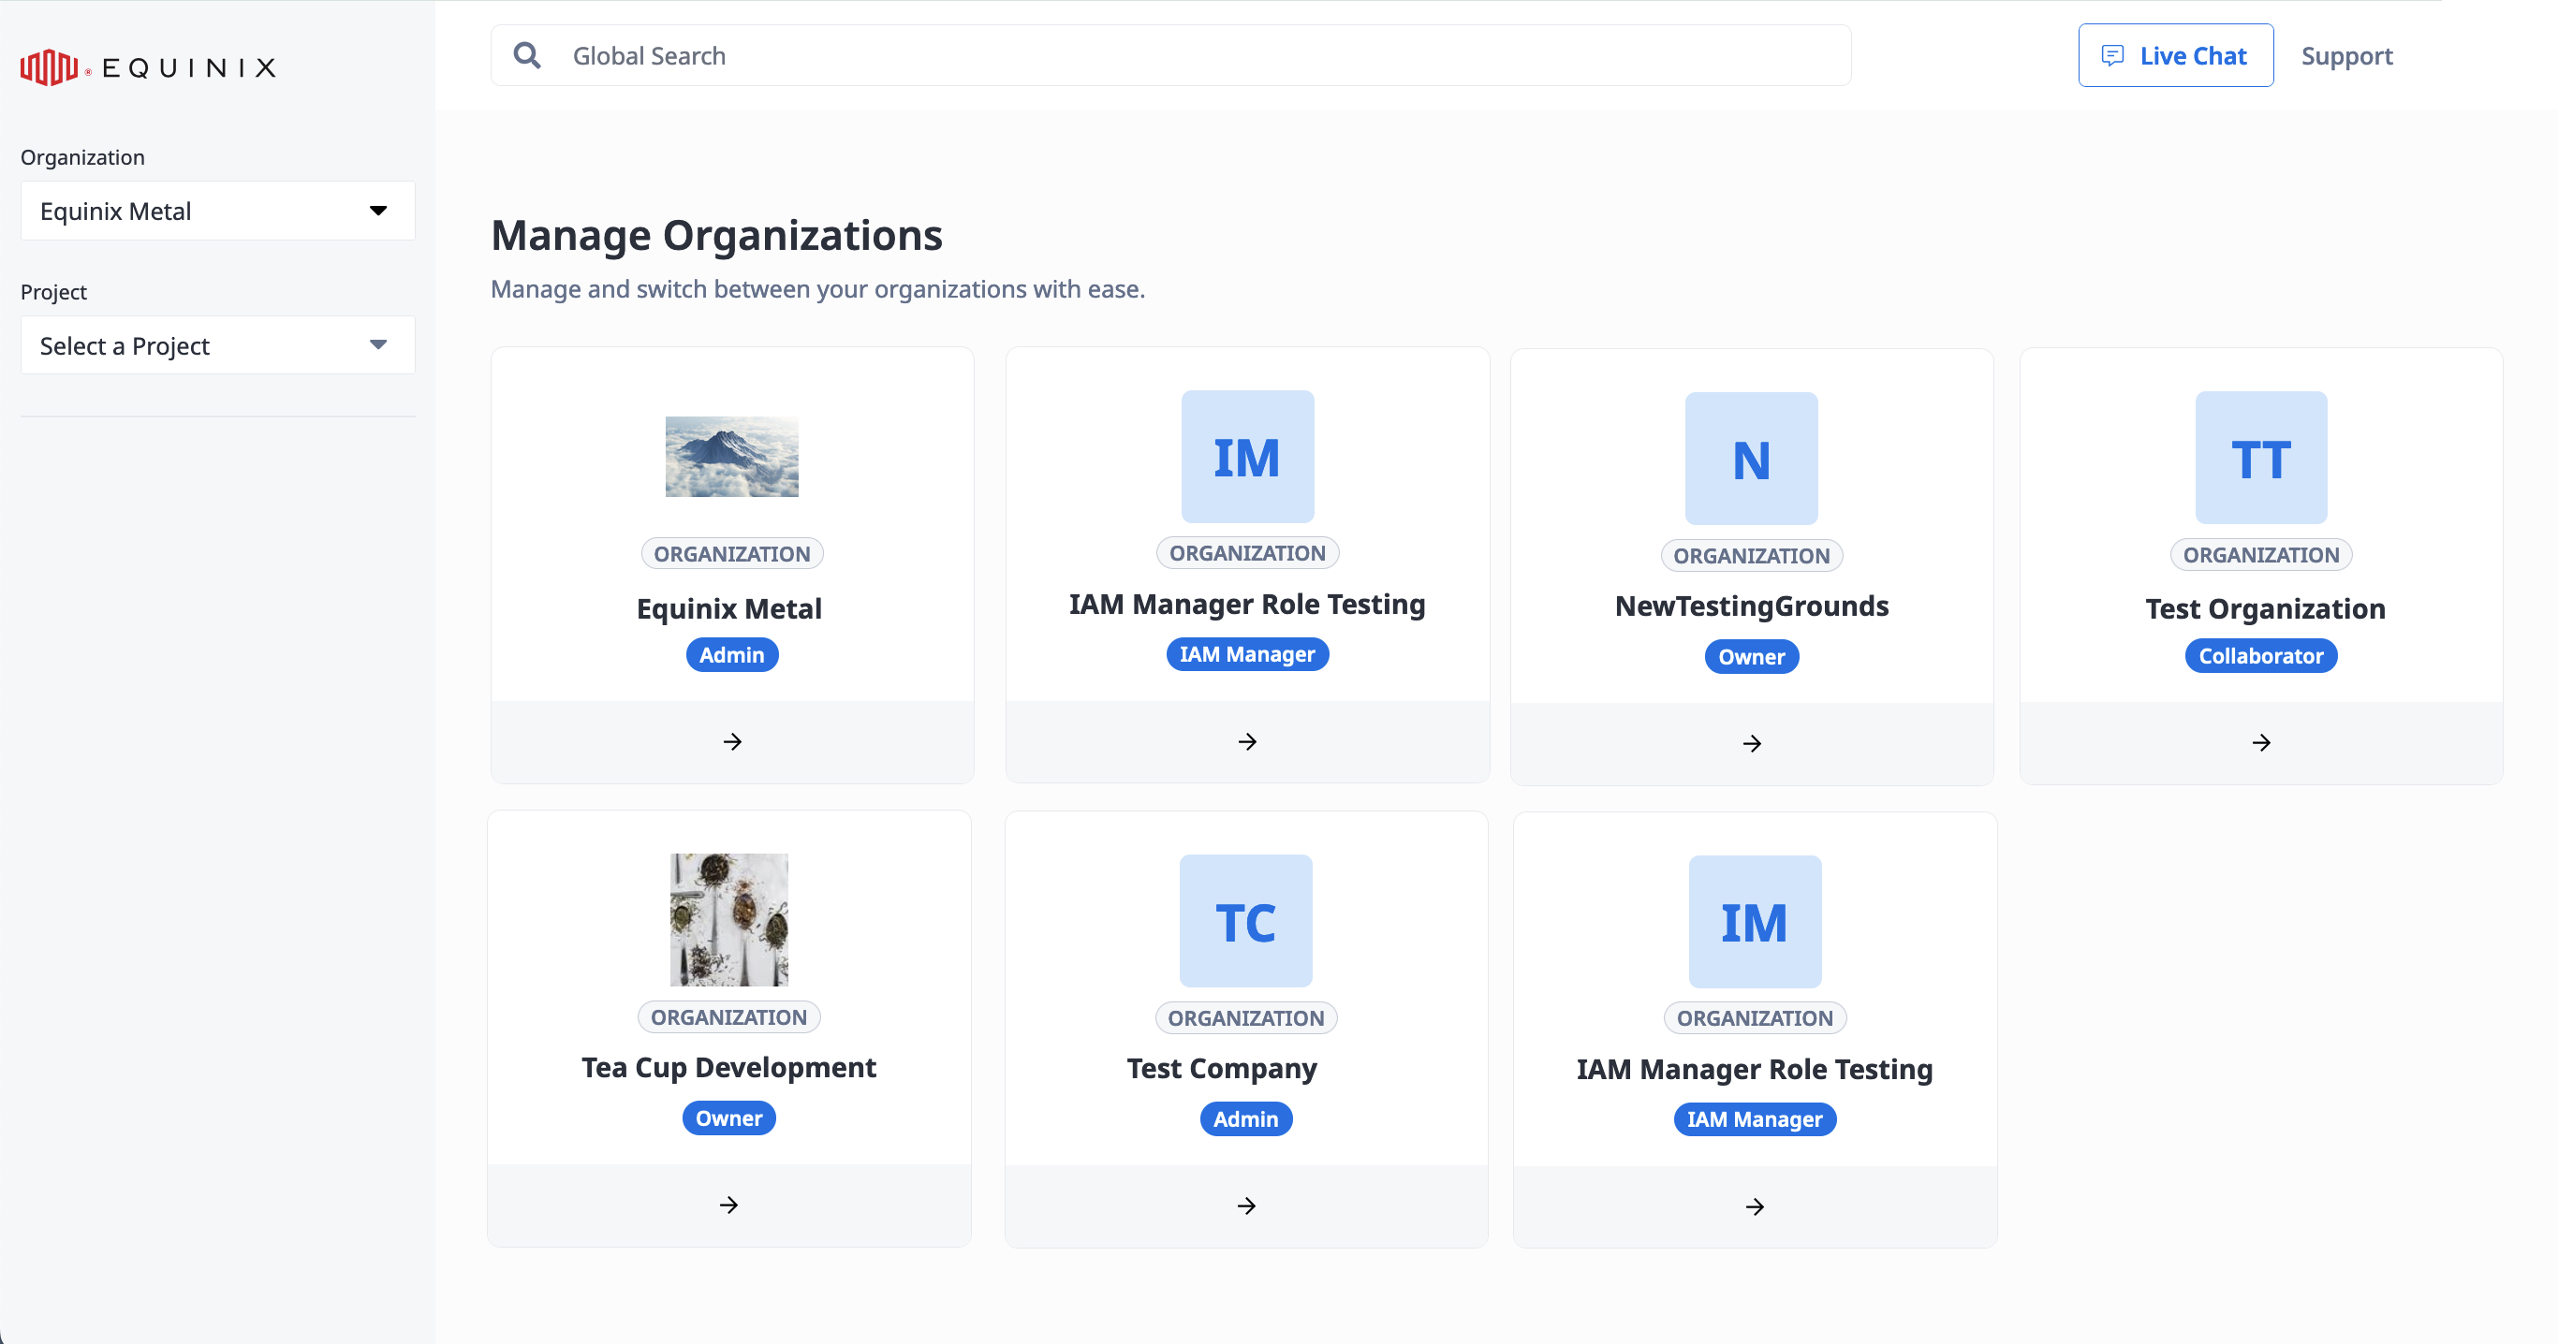Image resolution: width=2558 pixels, height=1344 pixels.
Task: Open Live Chat
Action: (2175, 55)
